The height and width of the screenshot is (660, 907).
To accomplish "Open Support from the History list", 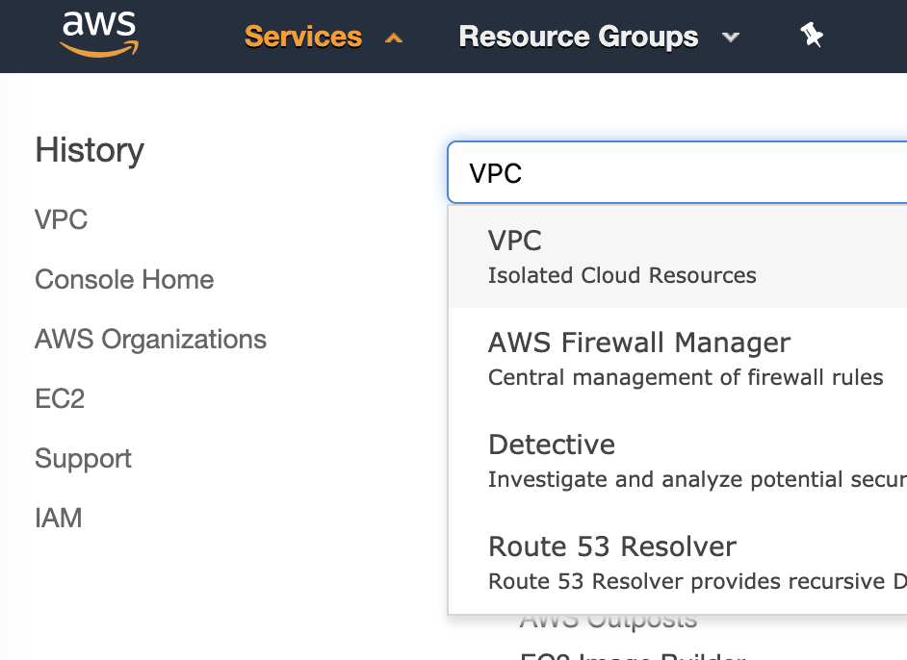I will (83, 459).
